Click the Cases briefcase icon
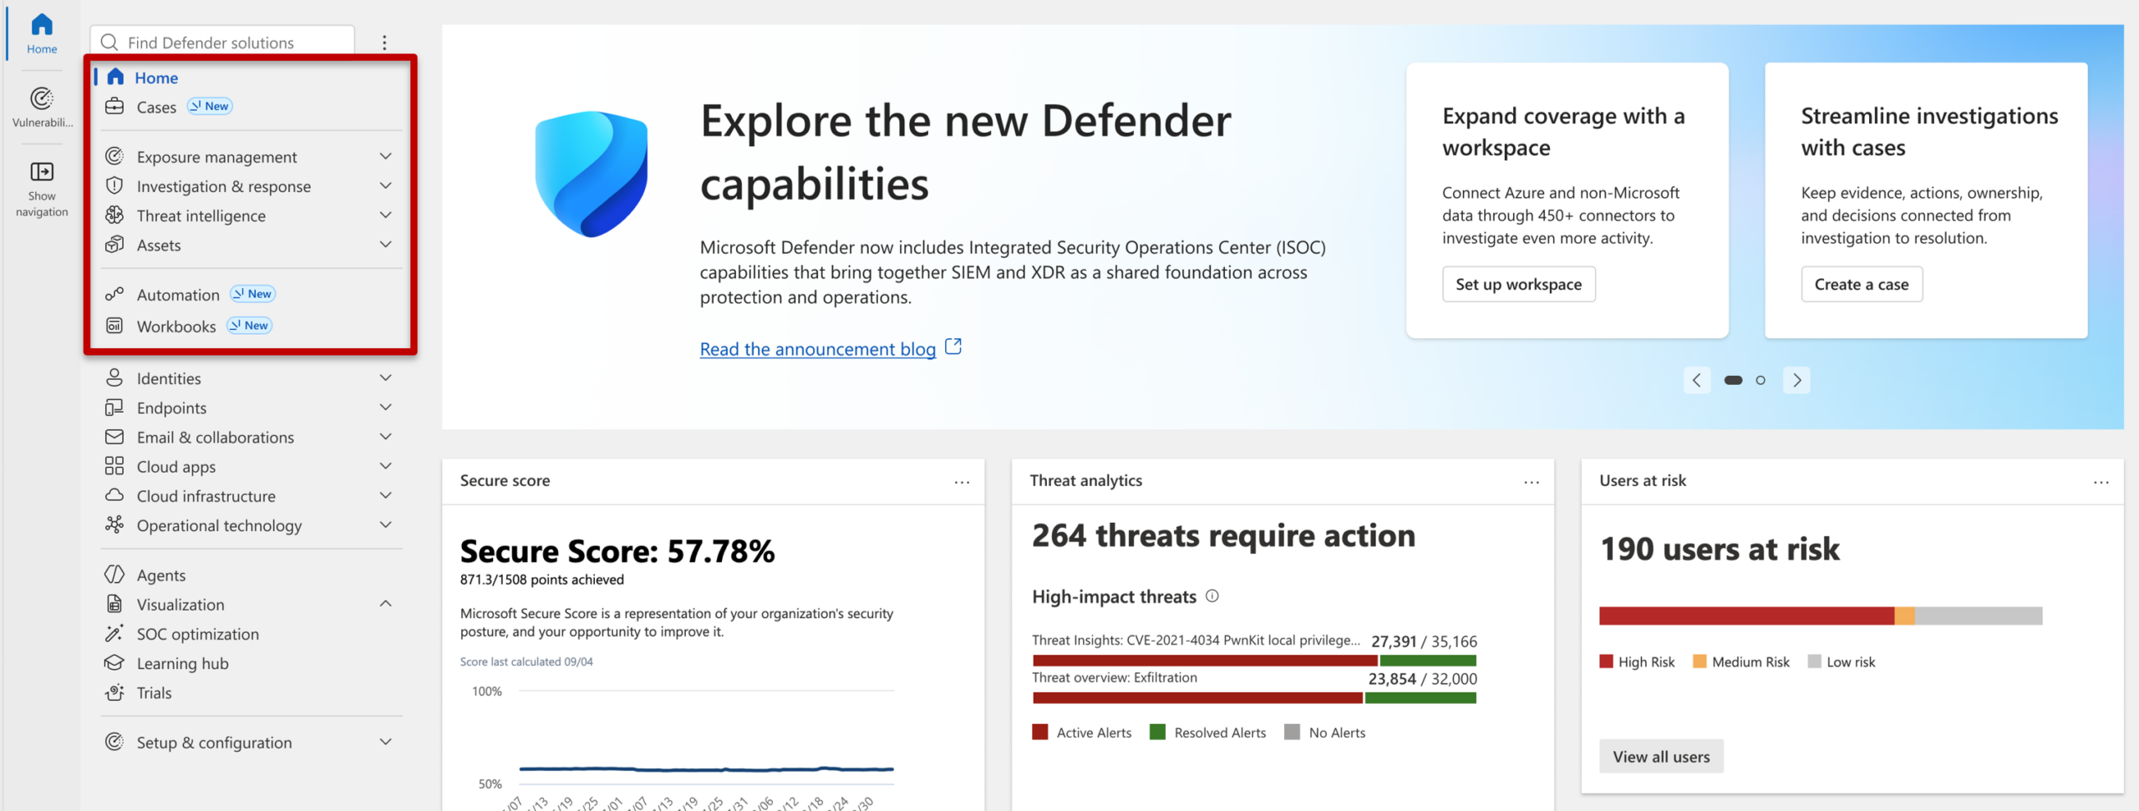This screenshot has height=811, width=2139. coord(114,107)
